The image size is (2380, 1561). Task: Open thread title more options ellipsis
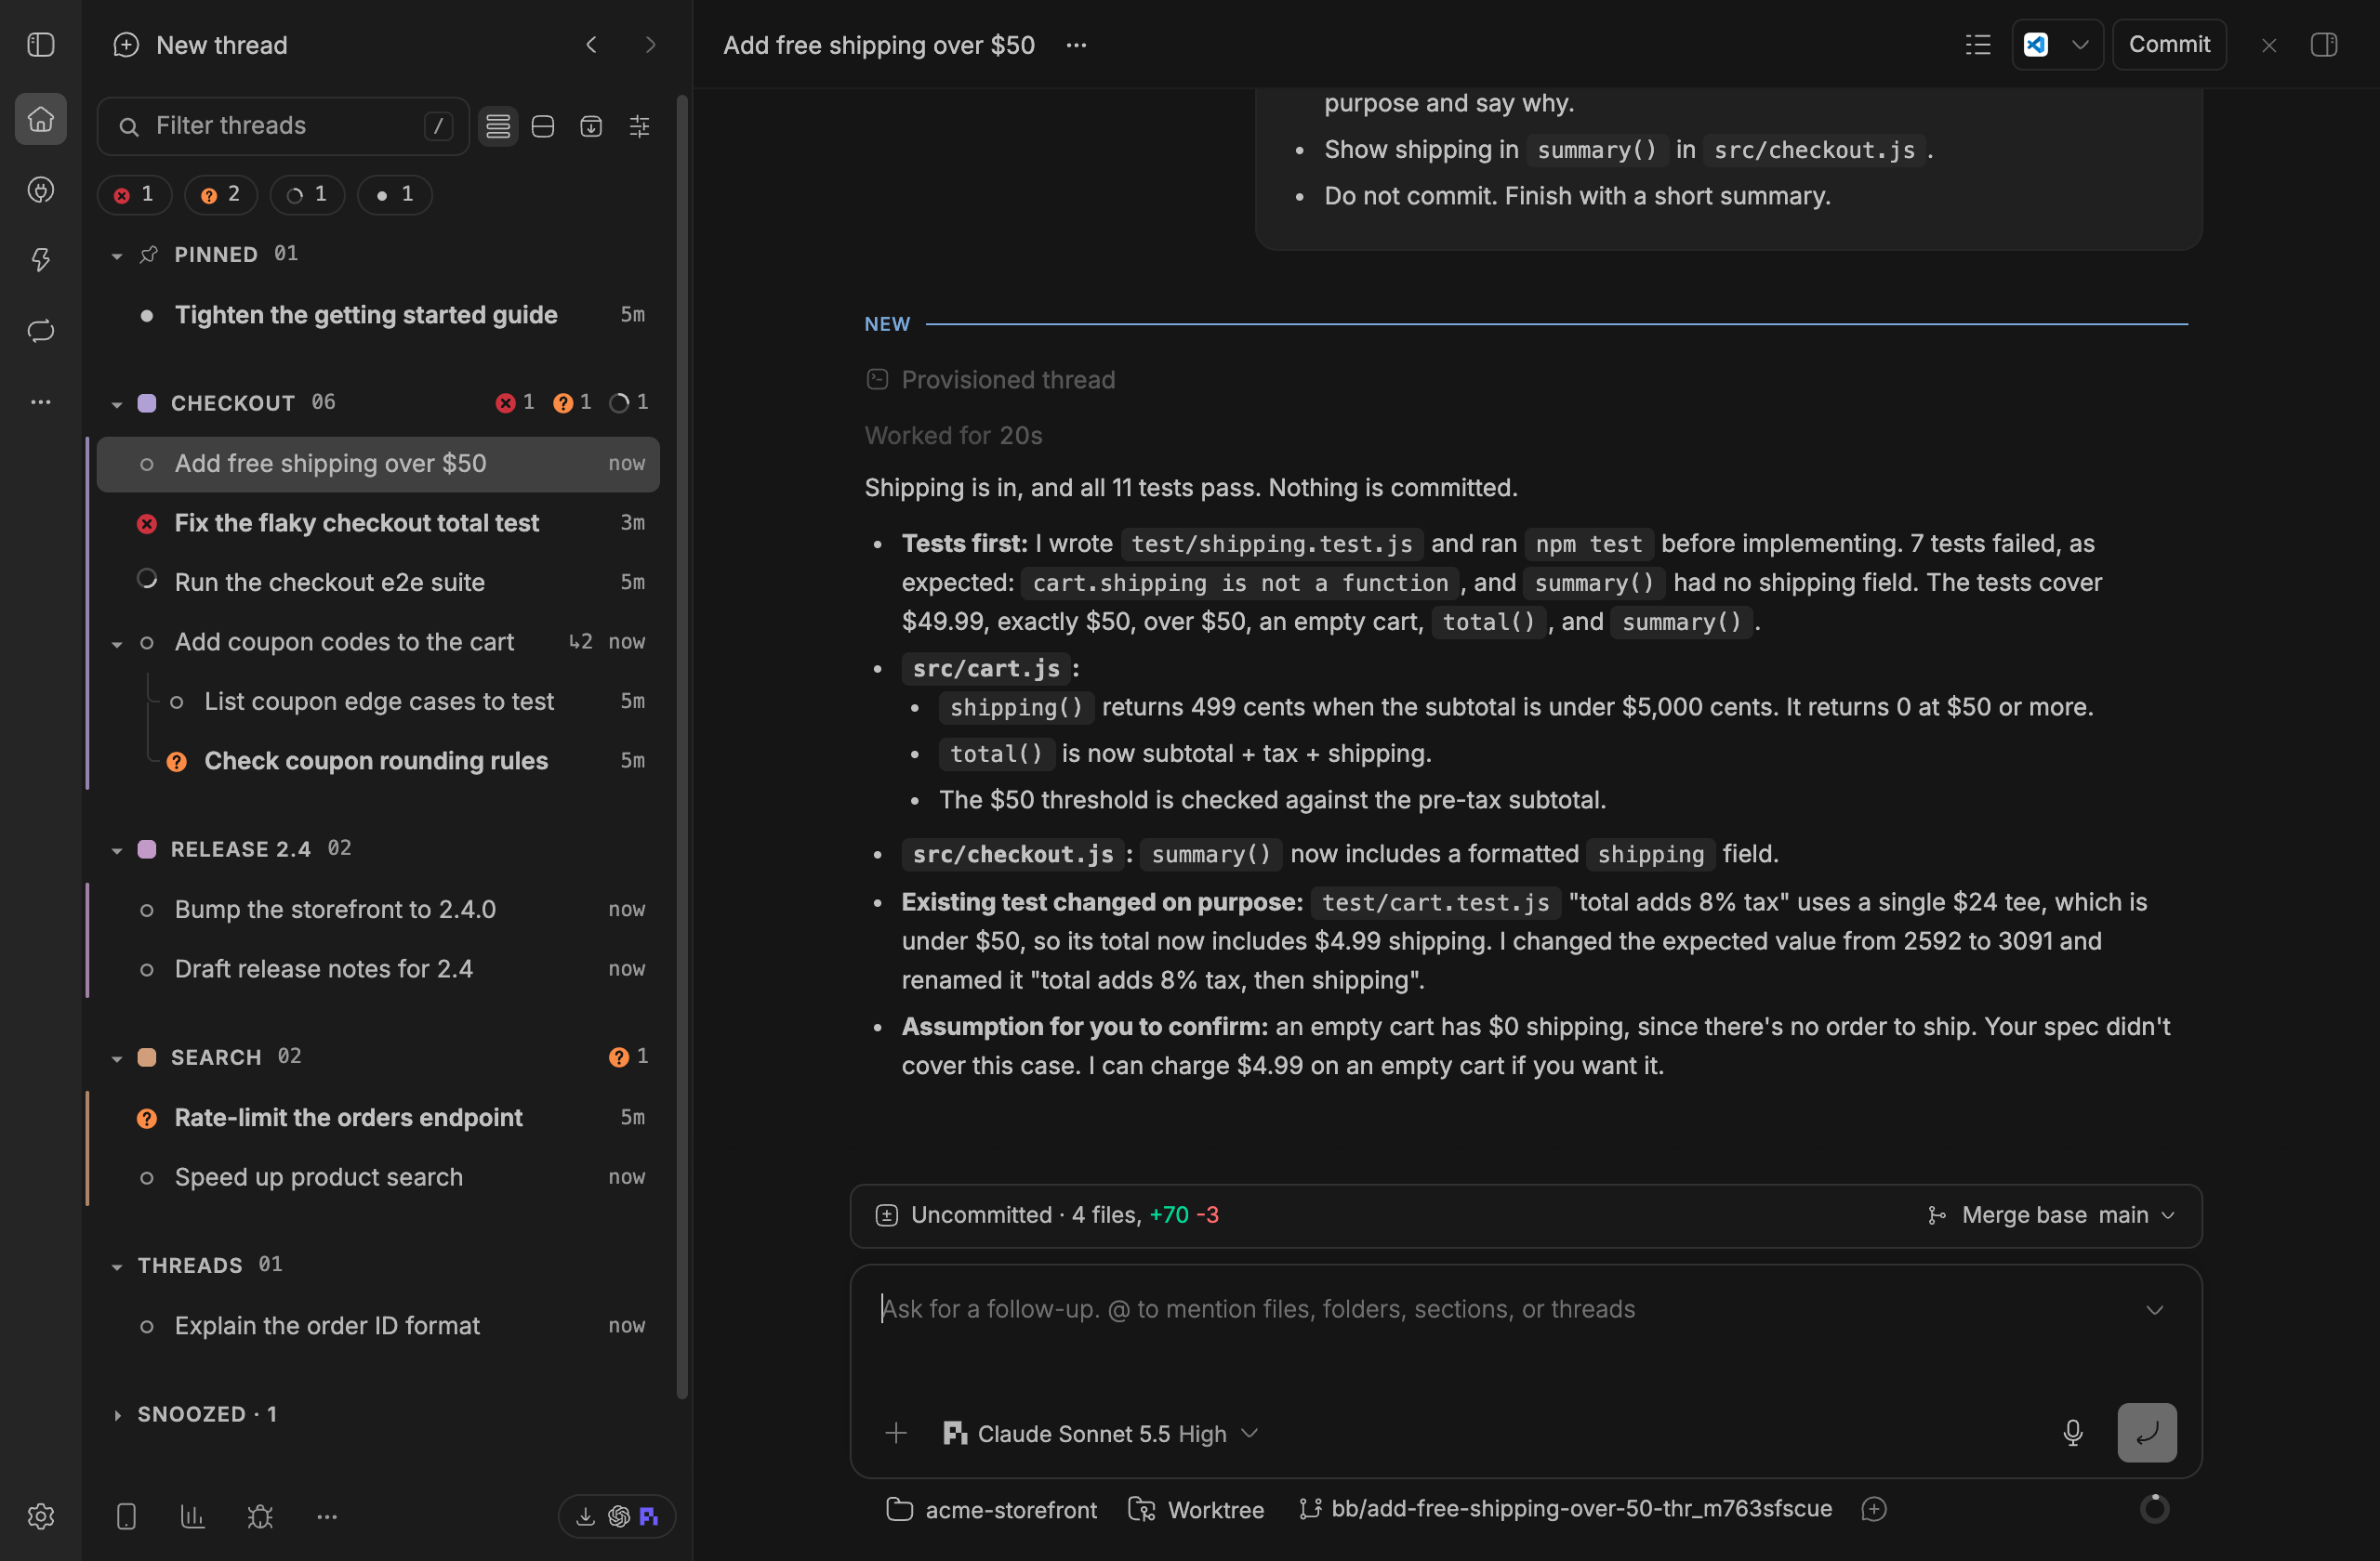click(1076, 45)
